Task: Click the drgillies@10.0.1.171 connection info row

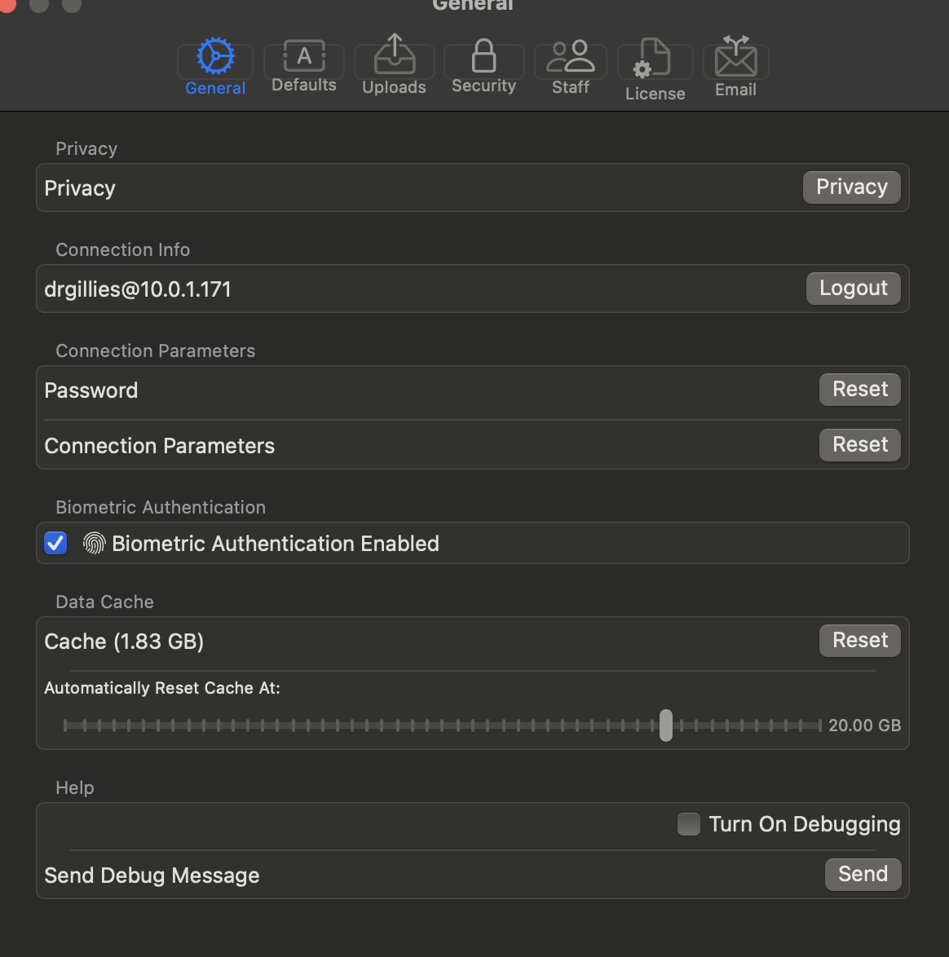Action: pyautogui.click(x=473, y=289)
